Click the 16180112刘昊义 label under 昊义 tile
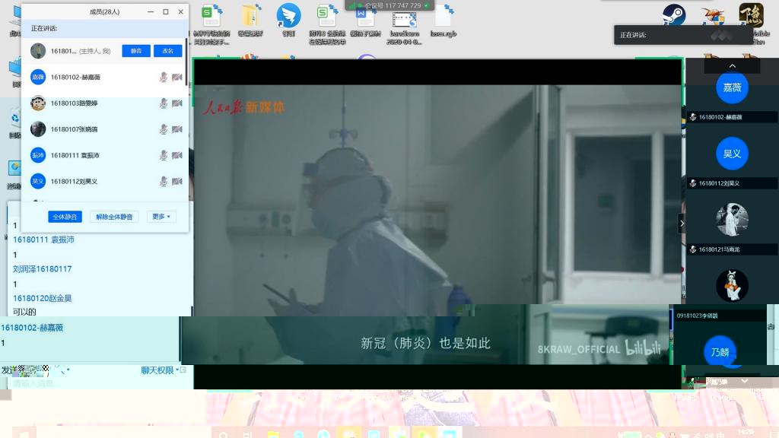779x438 pixels. (720, 183)
